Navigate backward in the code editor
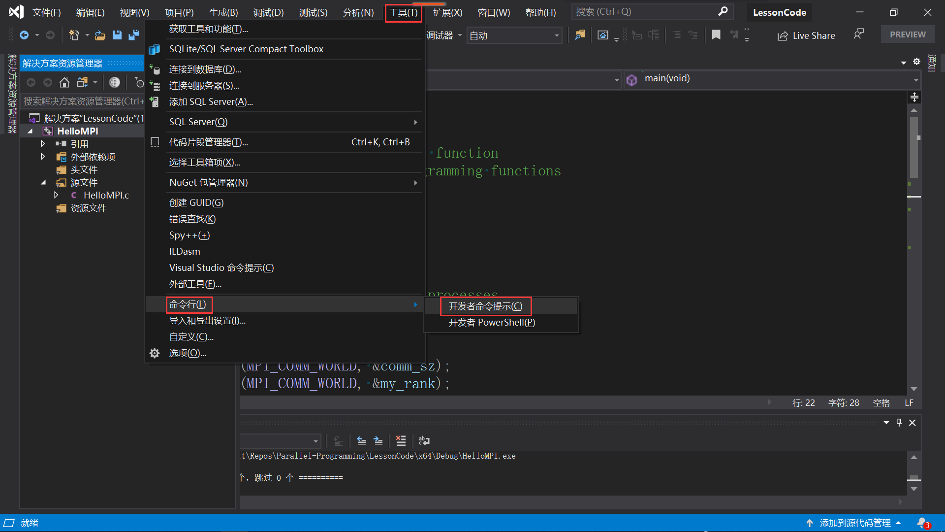945x532 pixels. (x=25, y=34)
